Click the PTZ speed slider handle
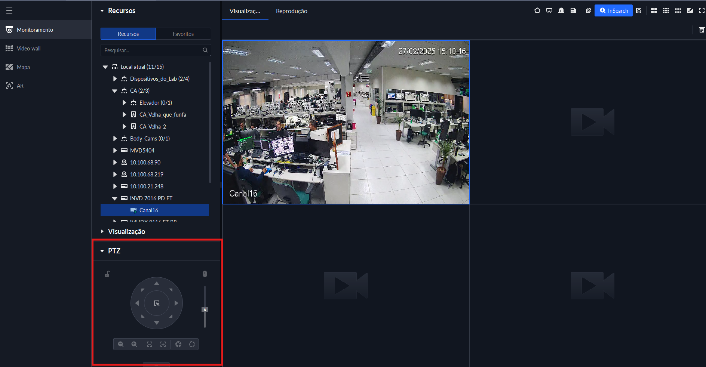Image resolution: width=706 pixels, height=367 pixels. coord(205,309)
